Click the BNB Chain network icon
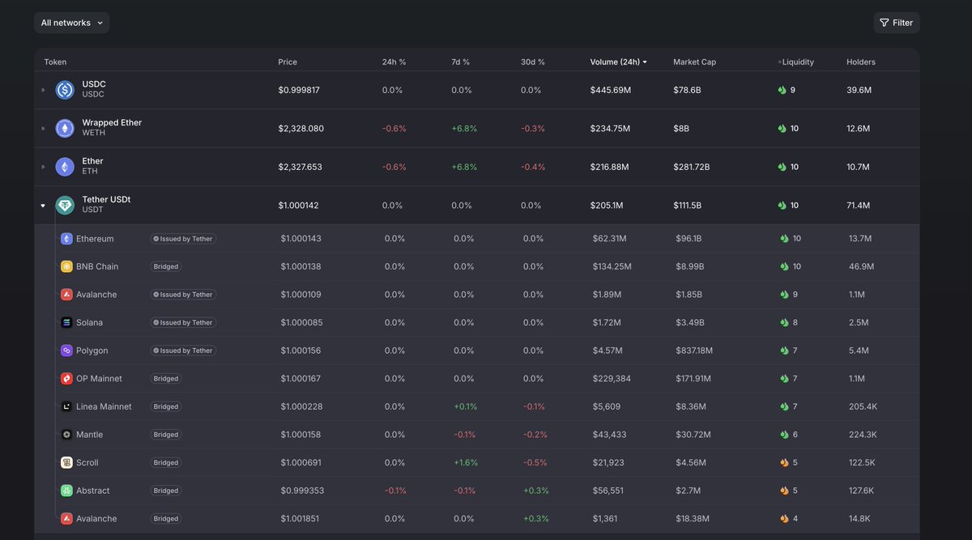Screen dimensions: 972x540 66,266
